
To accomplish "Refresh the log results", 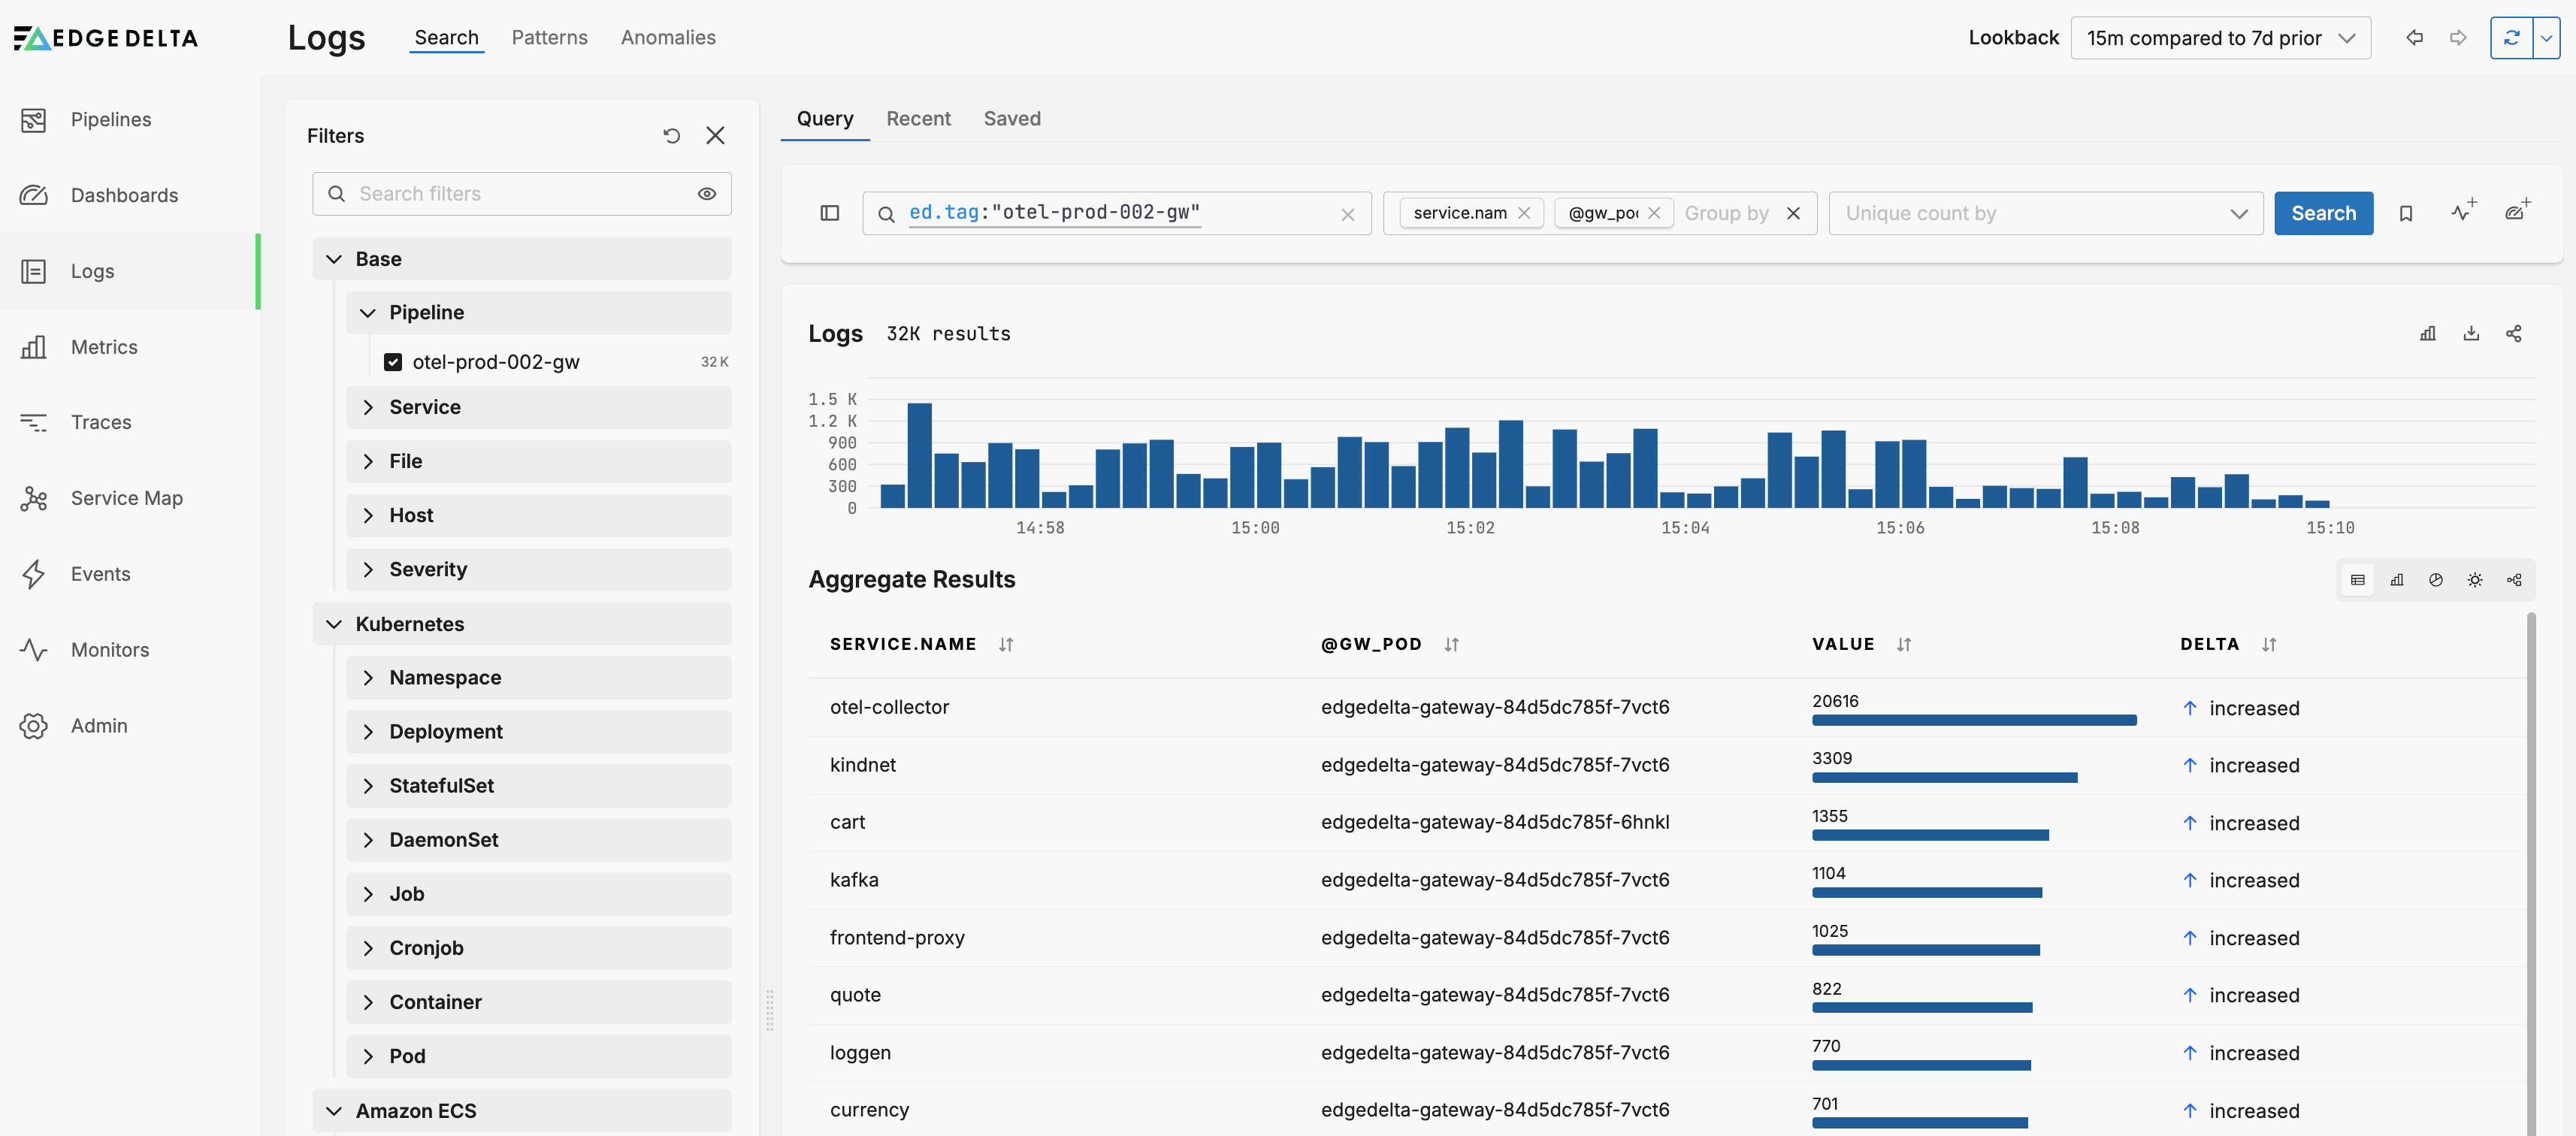I will click(2511, 38).
